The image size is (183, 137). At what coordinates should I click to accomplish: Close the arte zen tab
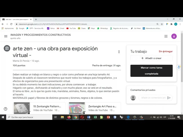tap(31, 19)
